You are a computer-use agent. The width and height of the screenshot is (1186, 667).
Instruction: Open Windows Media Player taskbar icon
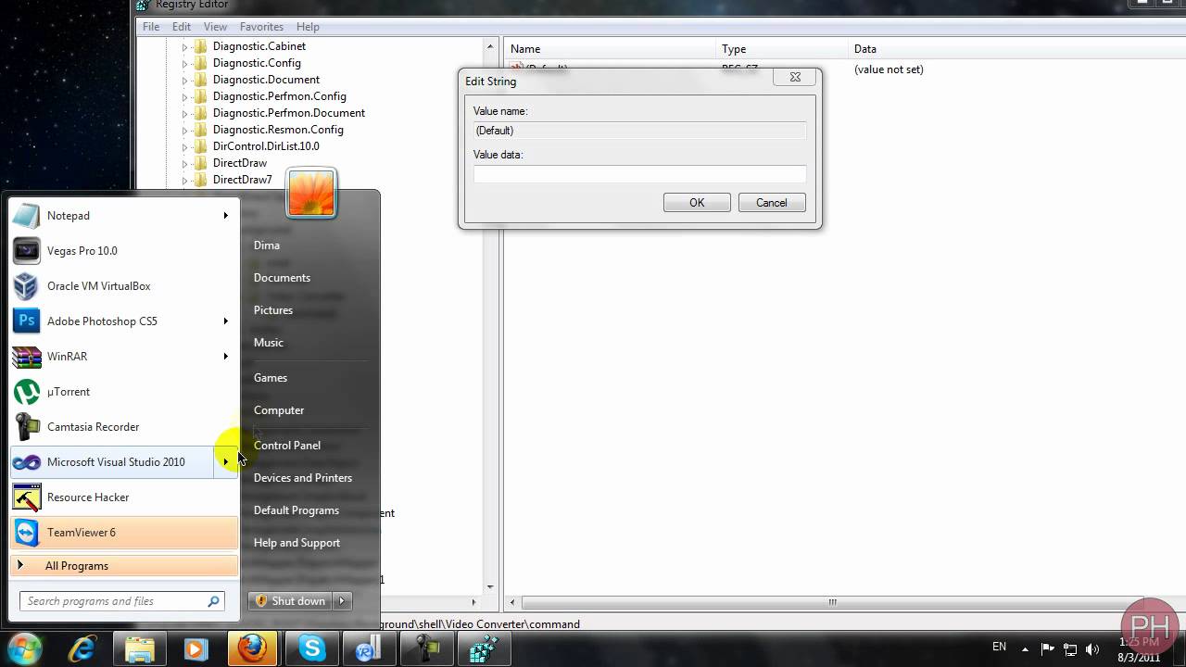pyautogui.click(x=196, y=649)
